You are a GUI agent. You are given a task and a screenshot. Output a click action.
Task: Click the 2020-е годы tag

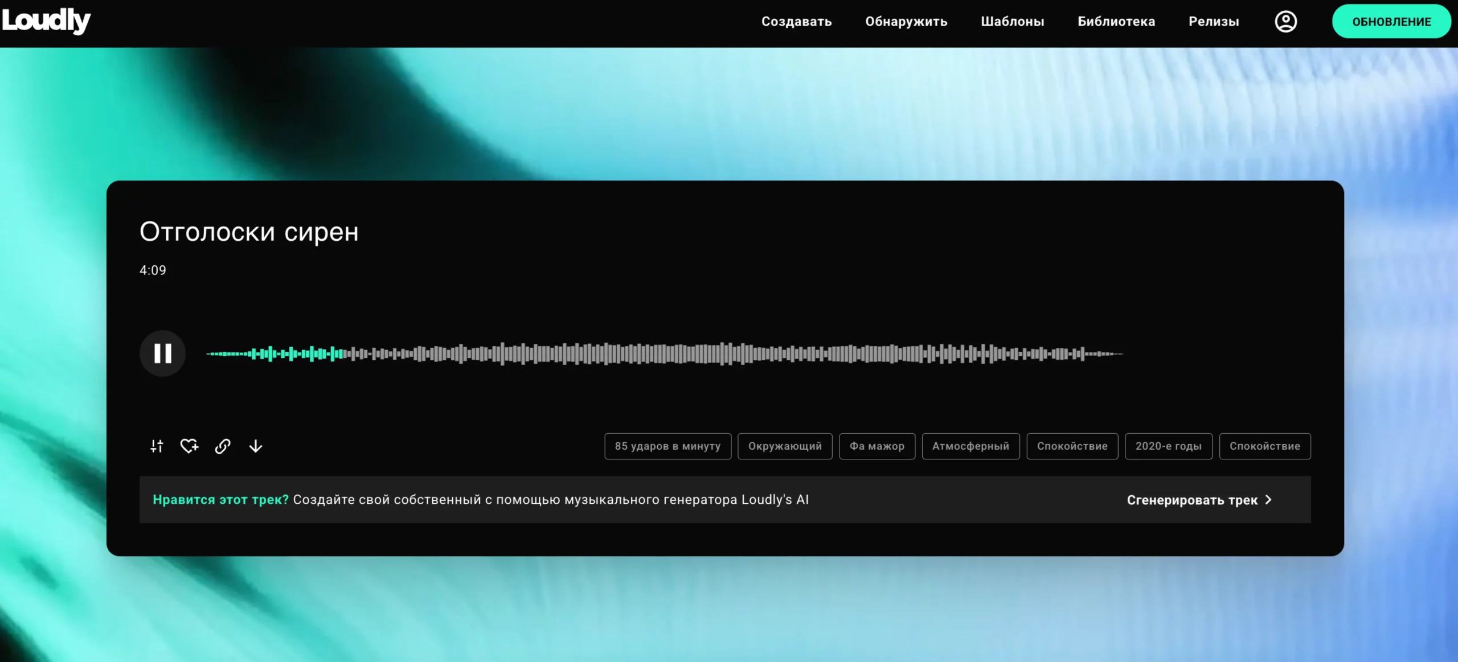pyautogui.click(x=1168, y=446)
